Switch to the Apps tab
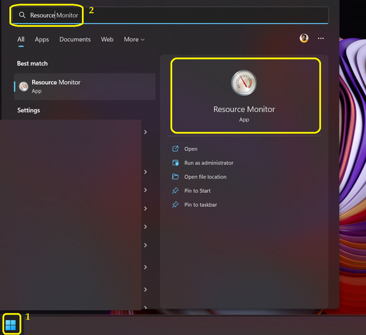Screen dimensions: 366x335 pyautogui.click(x=42, y=40)
